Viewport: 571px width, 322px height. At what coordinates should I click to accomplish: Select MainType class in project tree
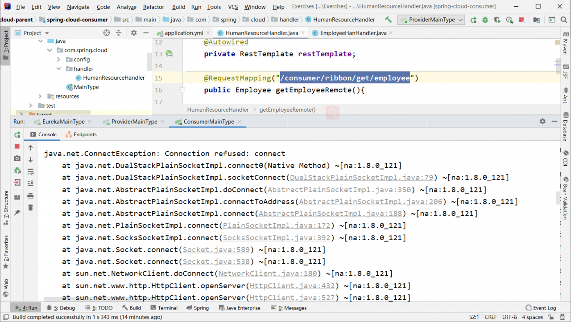tap(87, 87)
